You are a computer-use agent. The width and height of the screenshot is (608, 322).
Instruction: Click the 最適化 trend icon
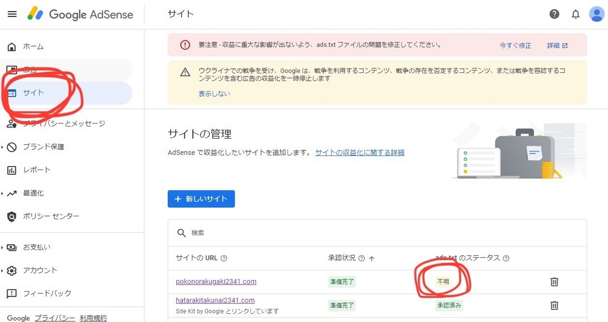[x=12, y=193]
